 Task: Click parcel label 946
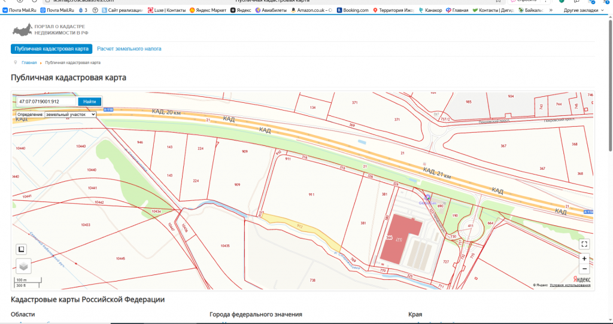coord(140,142)
